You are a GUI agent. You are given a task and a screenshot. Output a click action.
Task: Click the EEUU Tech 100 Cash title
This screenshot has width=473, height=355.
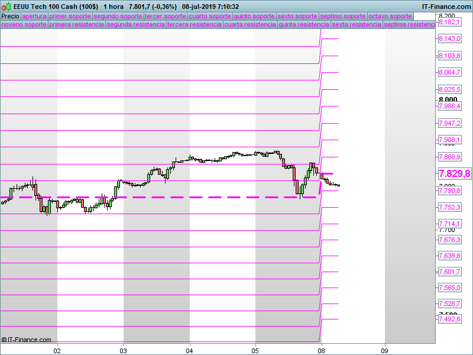(56, 7)
